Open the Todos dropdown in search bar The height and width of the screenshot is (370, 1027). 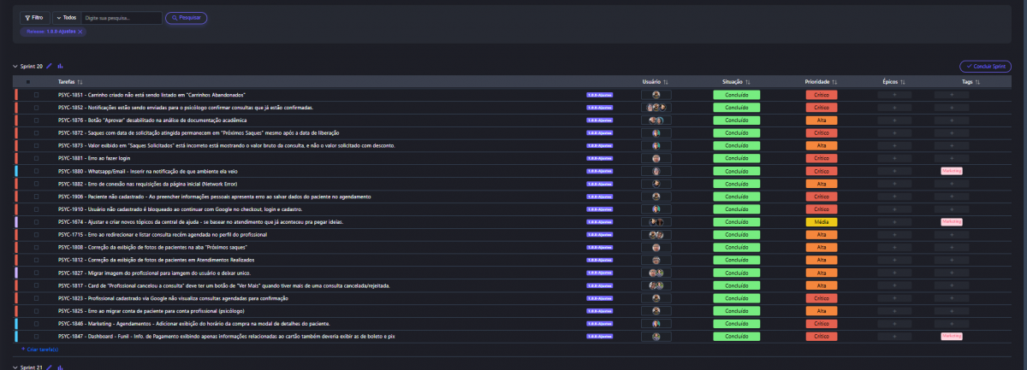pos(64,17)
